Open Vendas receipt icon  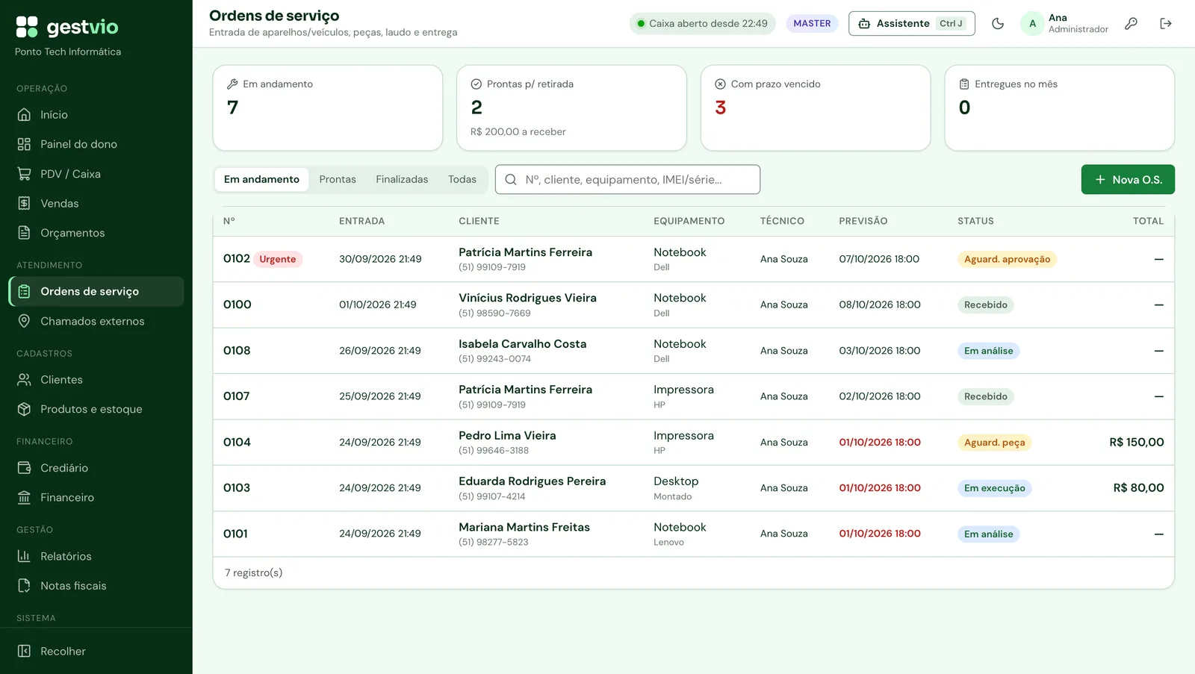[x=24, y=203]
